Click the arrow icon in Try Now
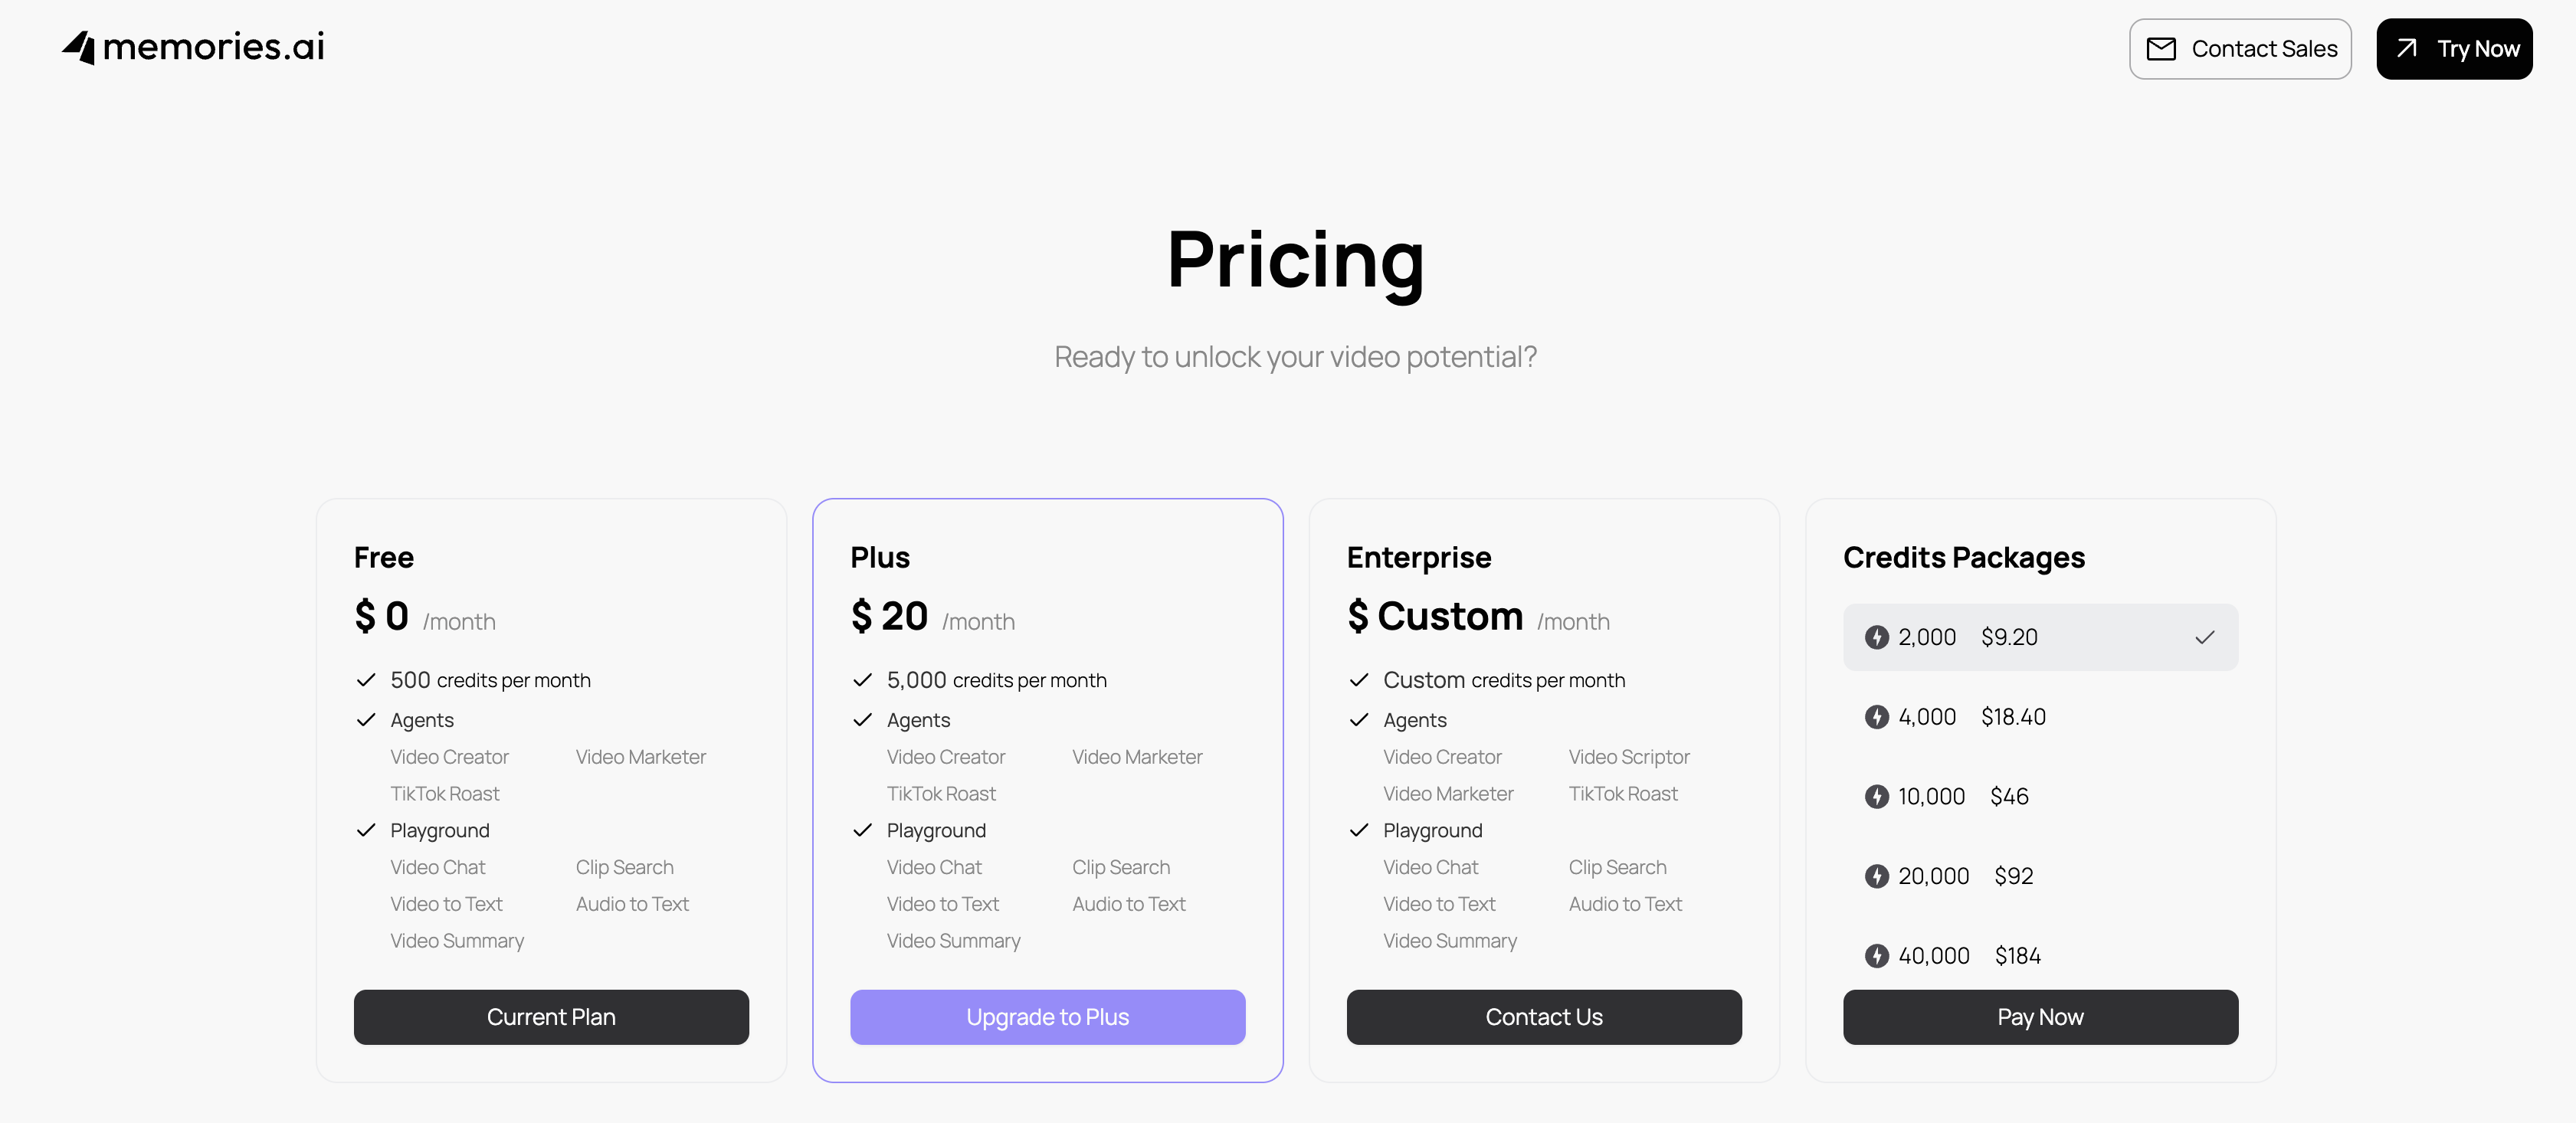Viewport: 2576px width, 1123px height. [x=2407, y=48]
